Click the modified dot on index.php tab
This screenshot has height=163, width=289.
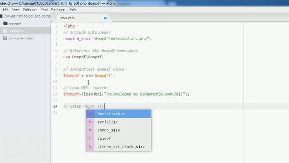coord(105,18)
